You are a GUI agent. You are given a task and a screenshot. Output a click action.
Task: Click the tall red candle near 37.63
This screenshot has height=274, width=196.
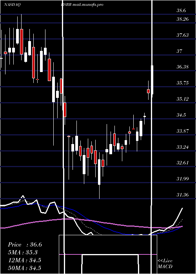click(22, 41)
